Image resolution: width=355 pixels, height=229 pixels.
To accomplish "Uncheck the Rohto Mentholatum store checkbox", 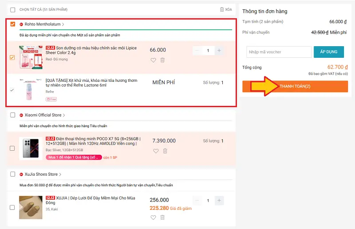I will tap(13, 24).
